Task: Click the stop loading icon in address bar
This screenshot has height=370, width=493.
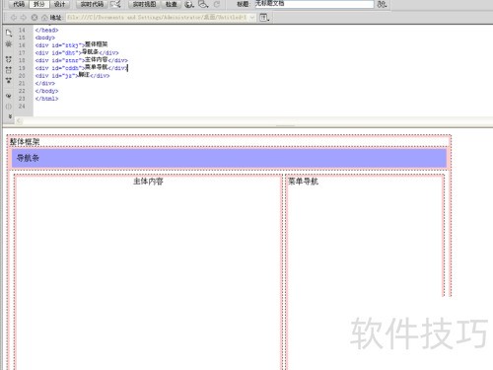Action: (35, 18)
